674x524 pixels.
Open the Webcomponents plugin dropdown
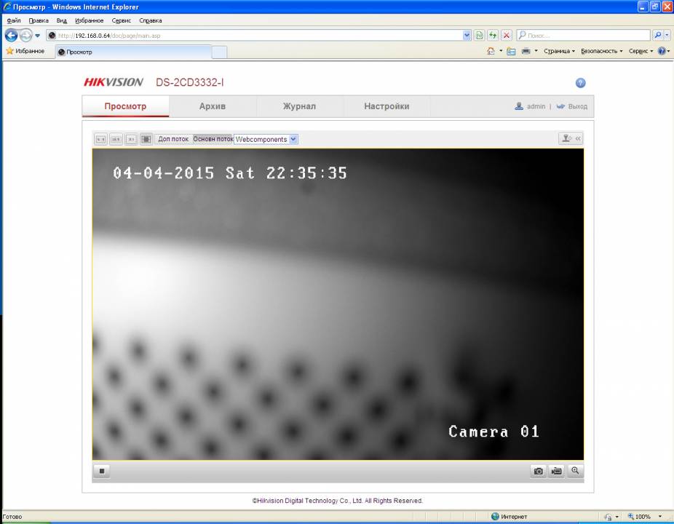(x=266, y=139)
